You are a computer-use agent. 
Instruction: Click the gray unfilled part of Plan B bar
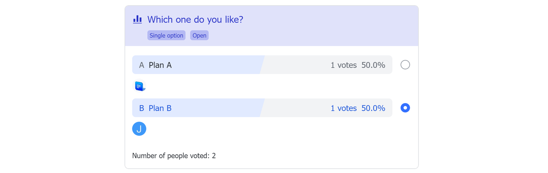pos(295,108)
